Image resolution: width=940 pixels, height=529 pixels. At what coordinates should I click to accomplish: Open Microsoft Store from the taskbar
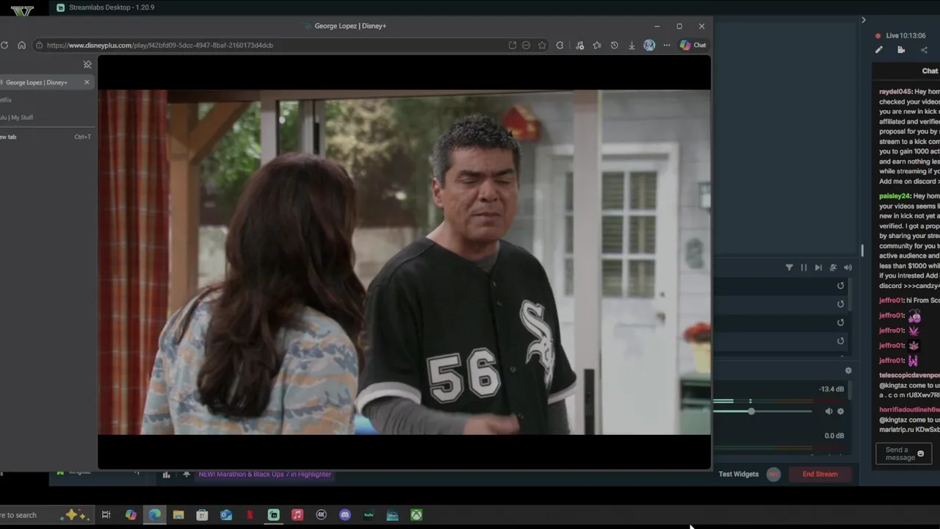pos(202,515)
